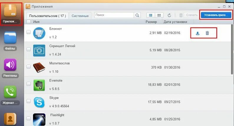The height and width of the screenshot is (126, 234).
Task: Click the 18,83 MB size value
Action: 155,85
